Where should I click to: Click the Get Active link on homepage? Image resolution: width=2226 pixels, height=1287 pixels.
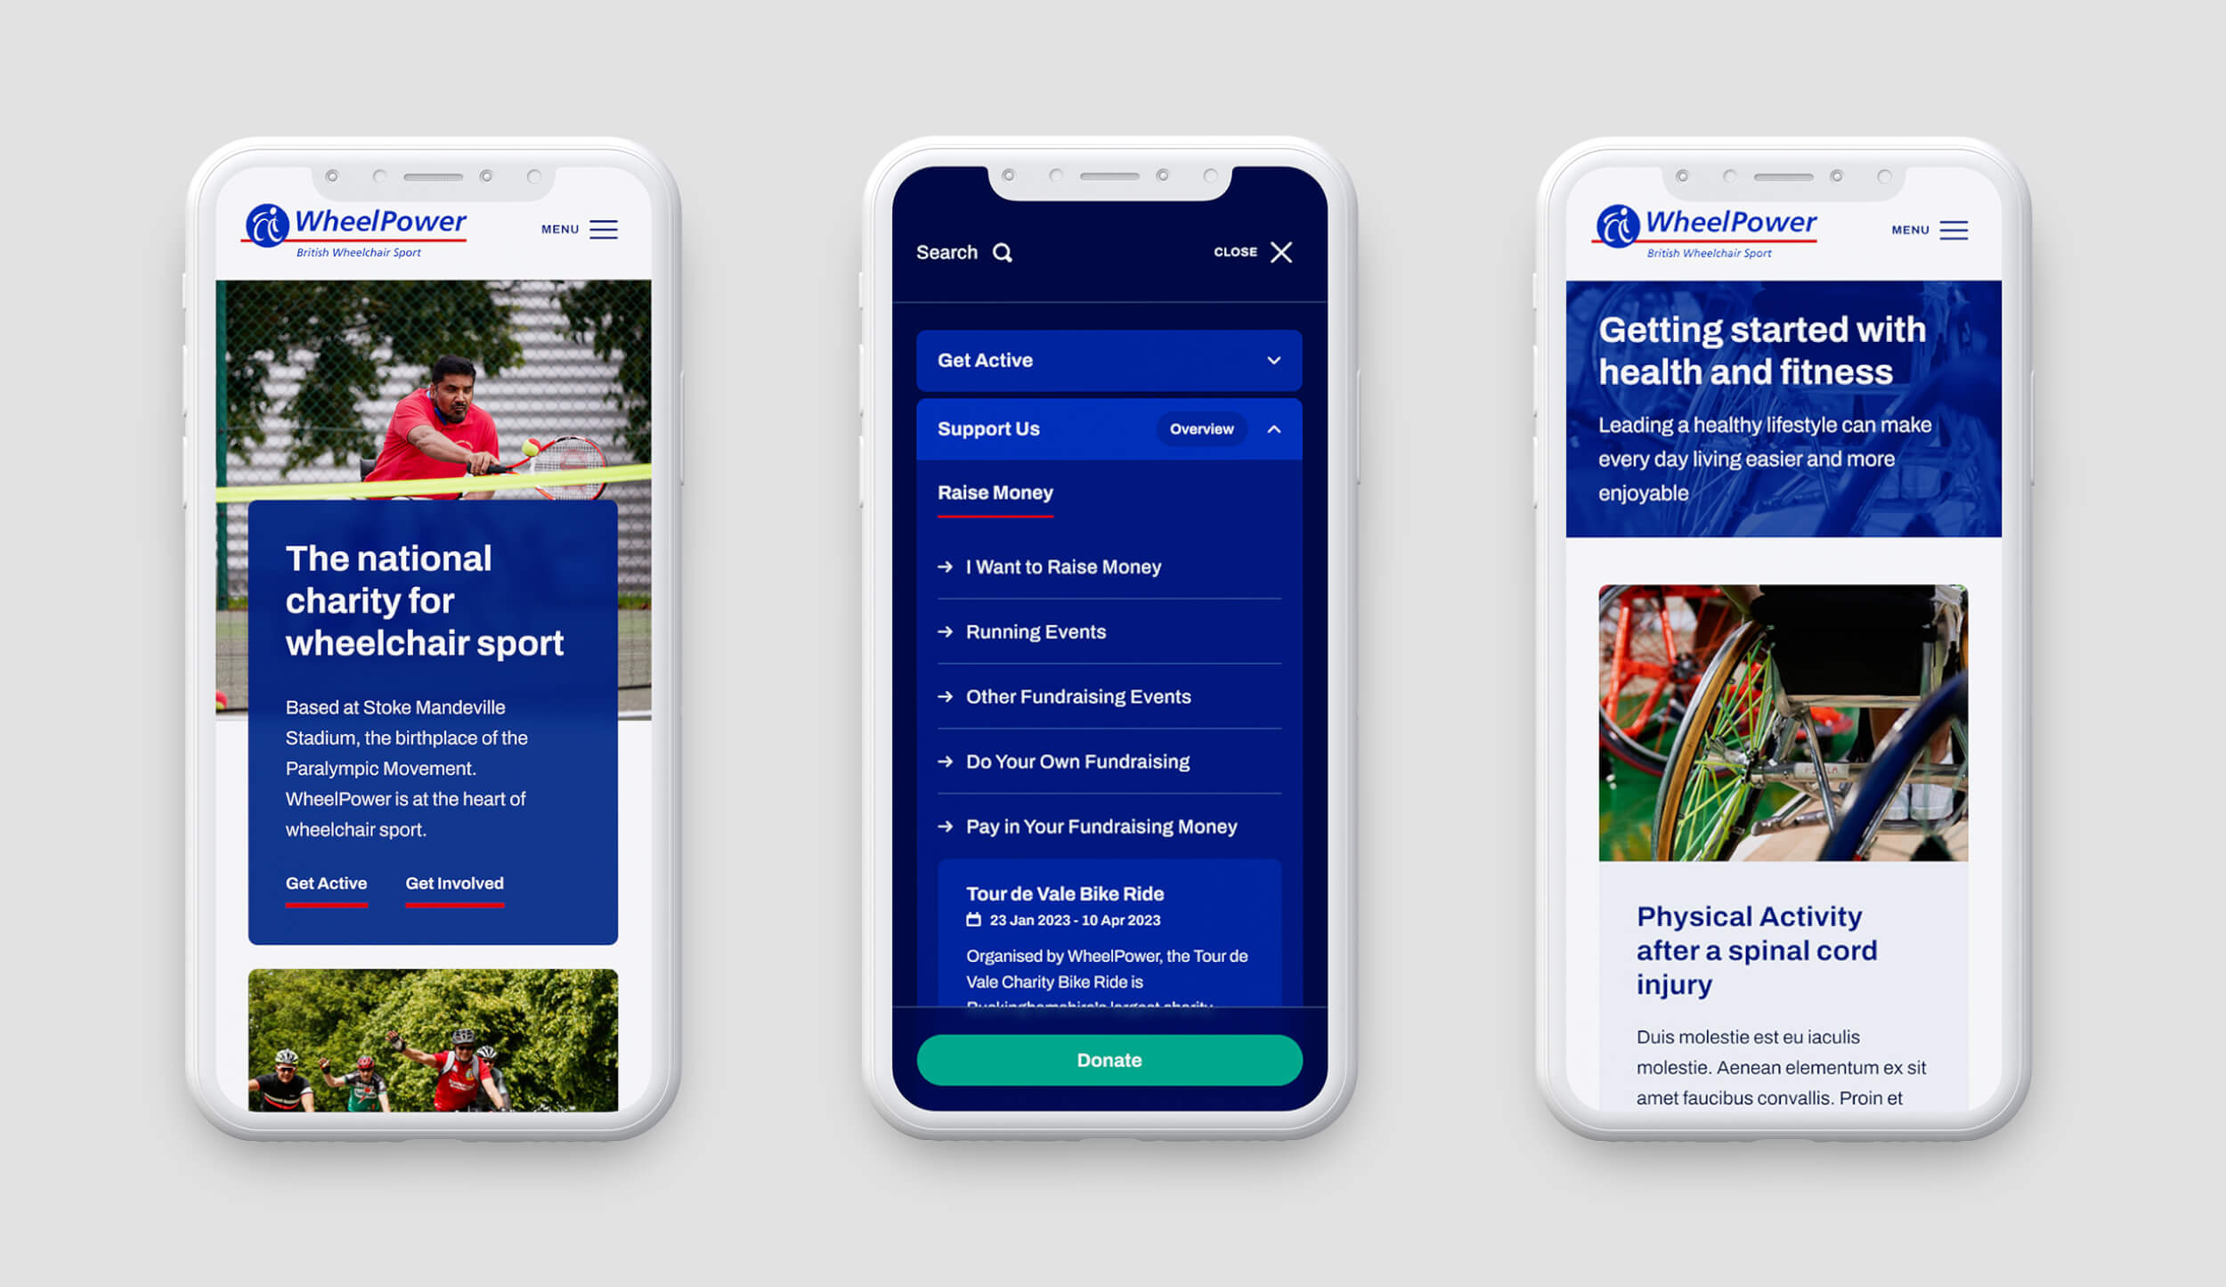(x=325, y=883)
